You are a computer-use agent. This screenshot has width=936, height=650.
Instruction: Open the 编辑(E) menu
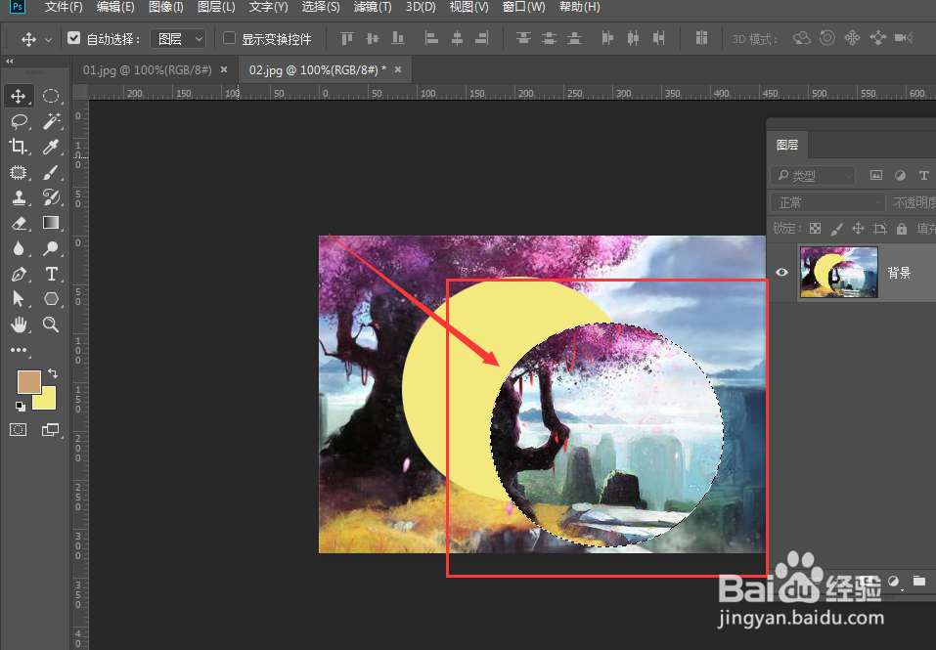click(115, 7)
